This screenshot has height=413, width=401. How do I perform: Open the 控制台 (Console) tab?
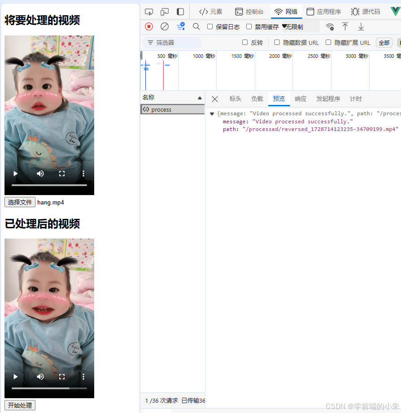pos(249,12)
